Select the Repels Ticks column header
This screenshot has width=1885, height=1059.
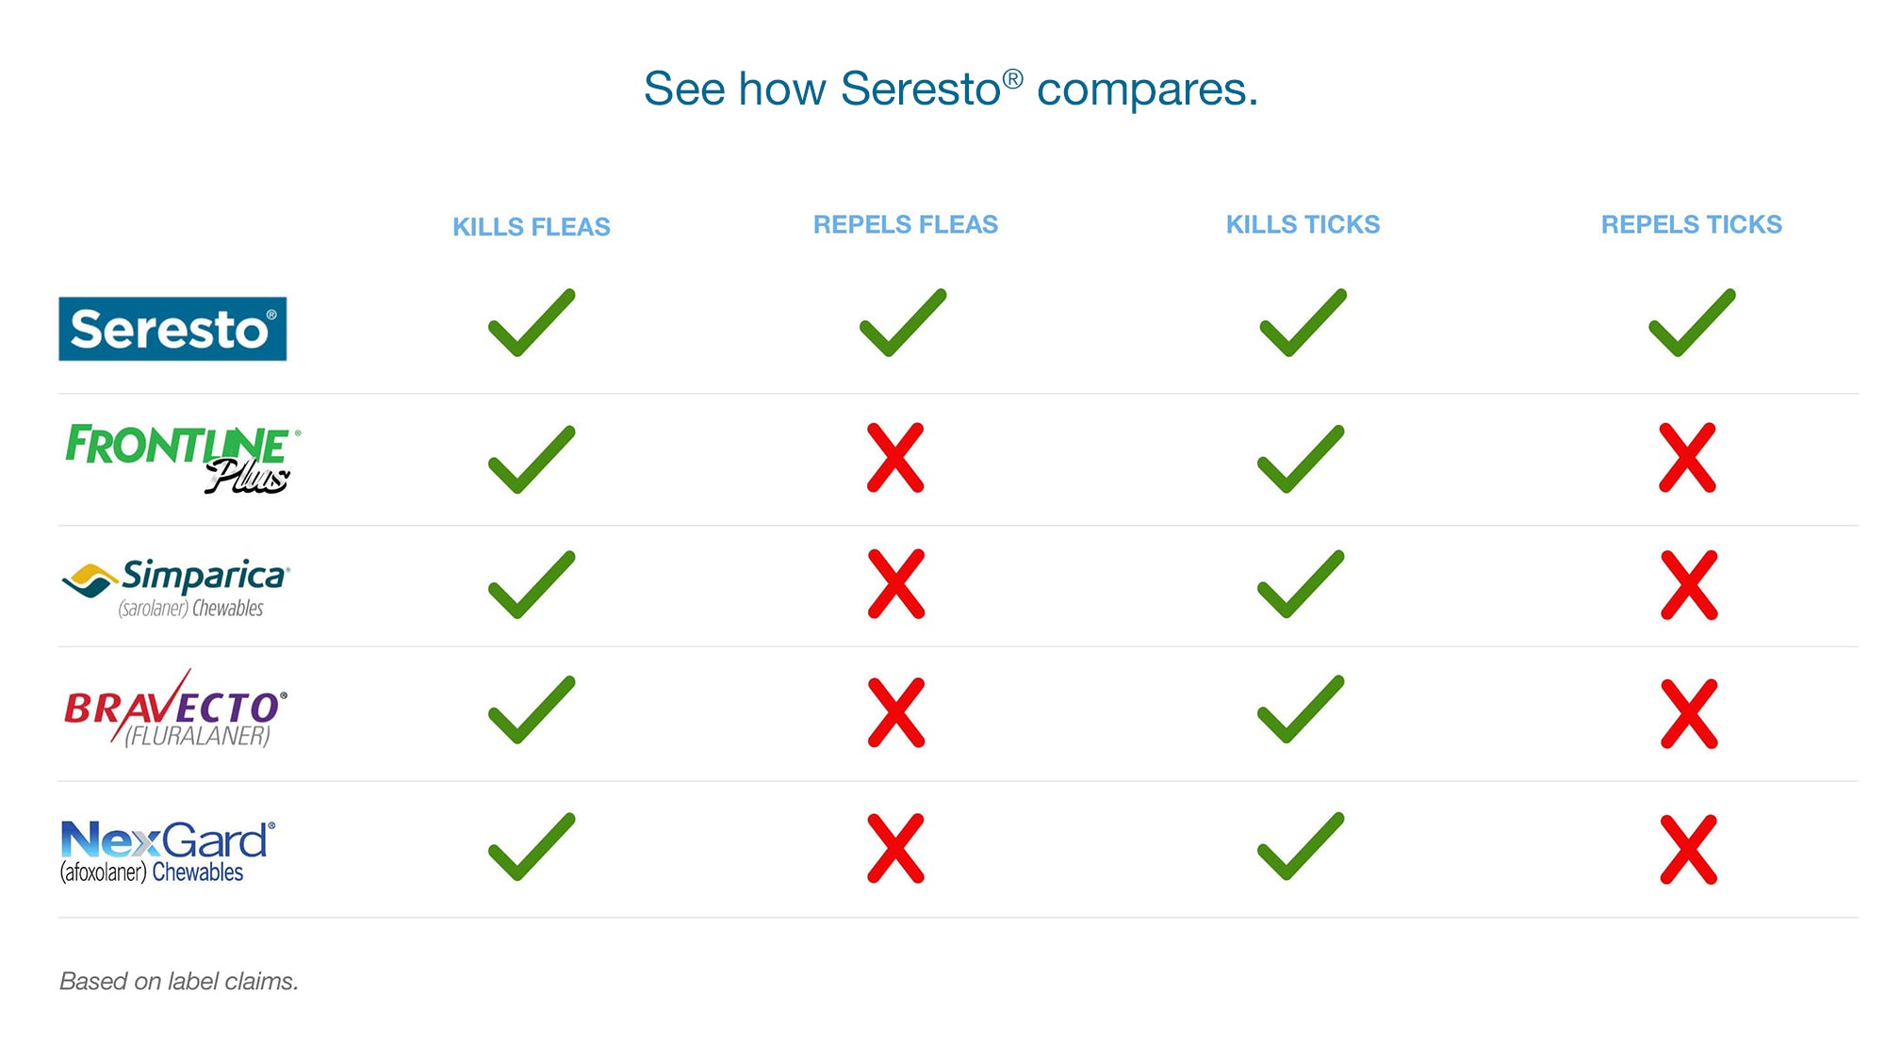point(1691,224)
